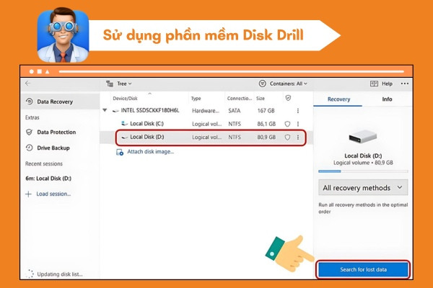Switch to the Recovery tab

[x=338, y=99]
